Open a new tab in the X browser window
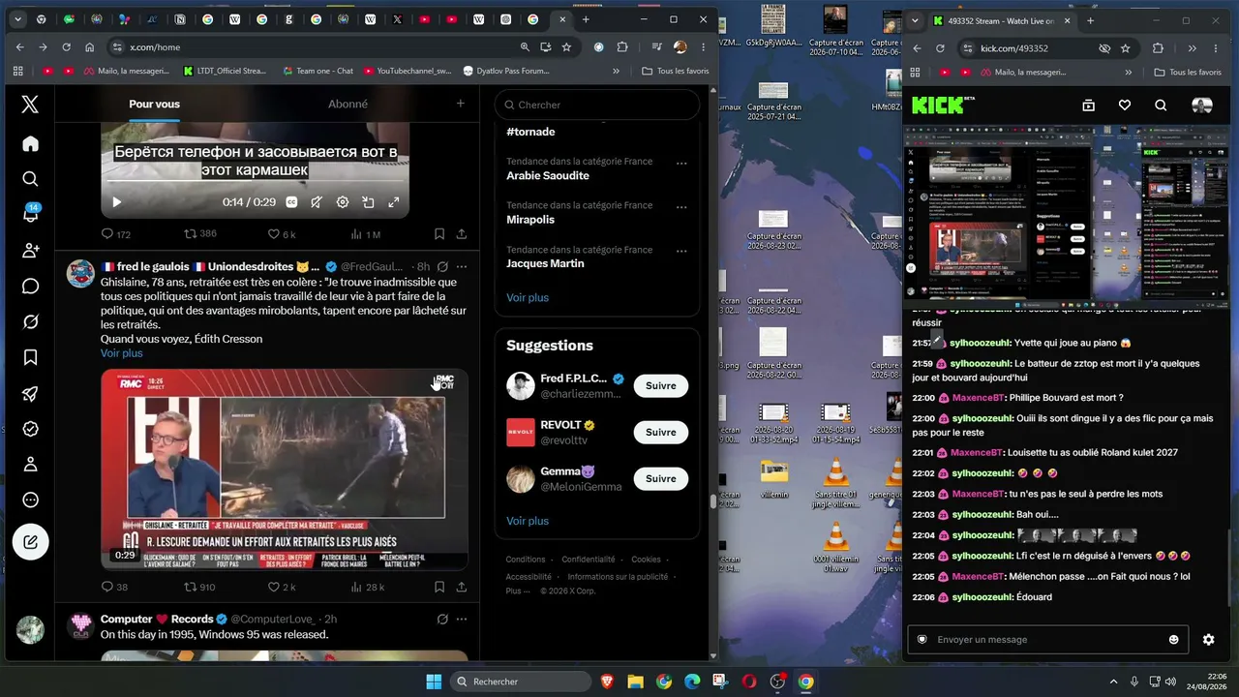 (586, 19)
